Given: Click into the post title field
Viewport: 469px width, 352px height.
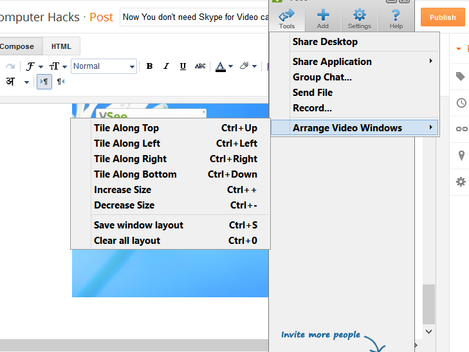Looking at the screenshot, I should tap(194, 17).
